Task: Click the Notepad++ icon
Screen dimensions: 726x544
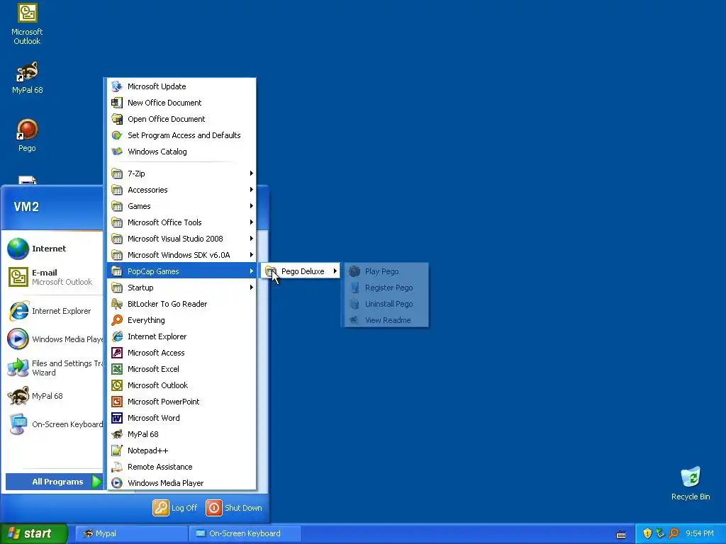Action: point(117,450)
